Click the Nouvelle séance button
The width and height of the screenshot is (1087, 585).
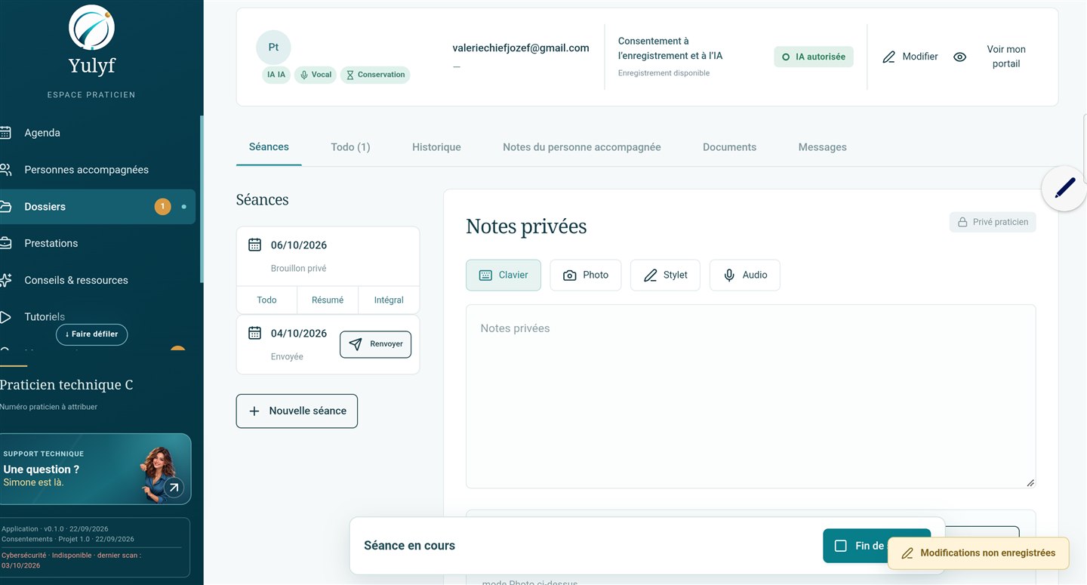pos(297,411)
